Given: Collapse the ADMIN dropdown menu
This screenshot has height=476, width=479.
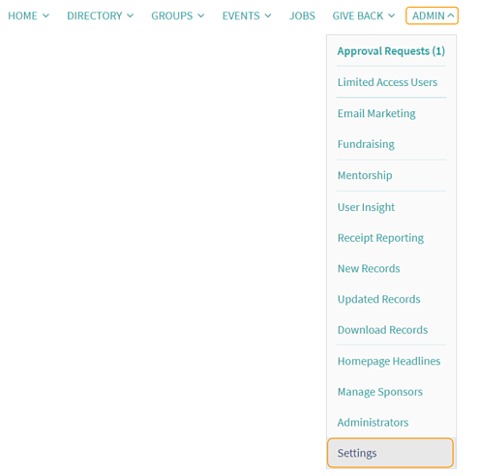Looking at the screenshot, I should point(432,15).
